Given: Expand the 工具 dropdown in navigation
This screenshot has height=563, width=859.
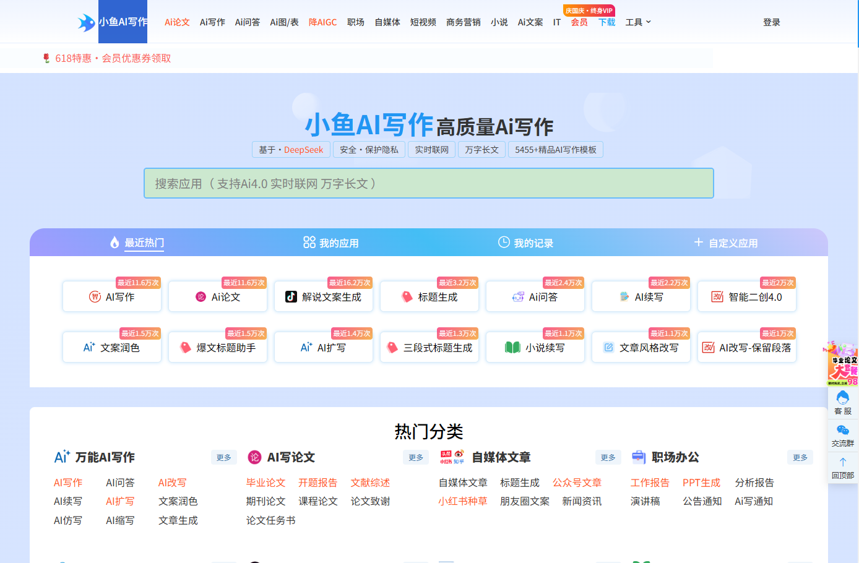Looking at the screenshot, I should tap(638, 22).
